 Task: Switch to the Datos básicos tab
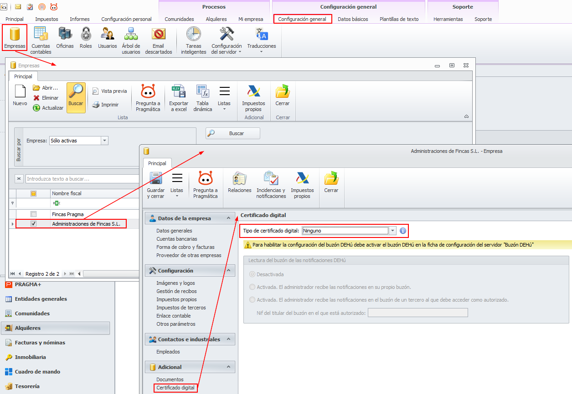coord(353,19)
